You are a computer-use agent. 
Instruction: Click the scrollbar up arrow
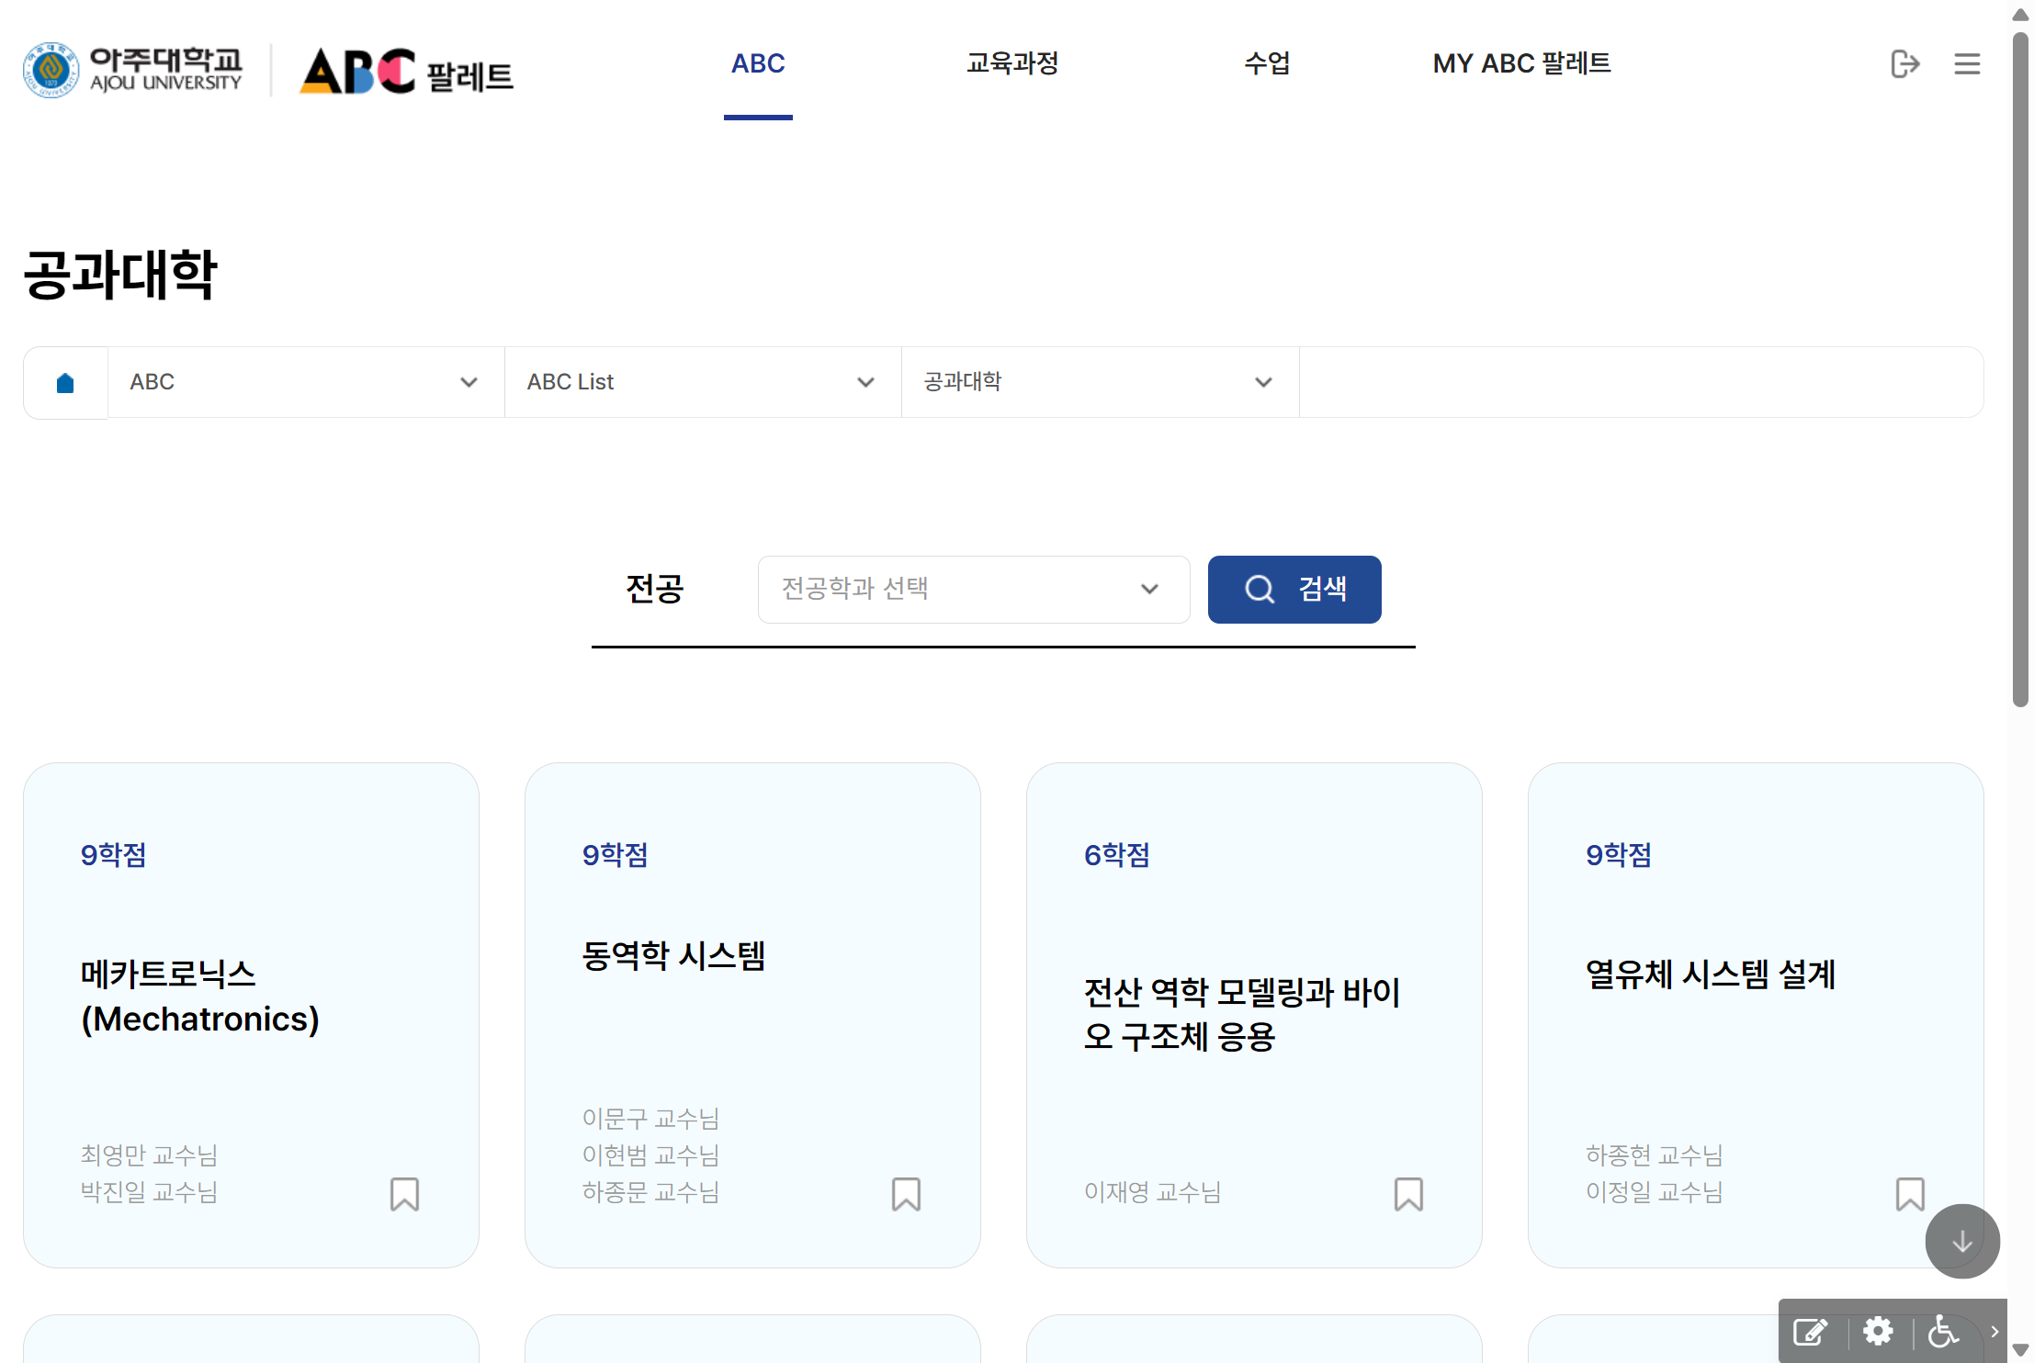pyautogui.click(x=2020, y=15)
